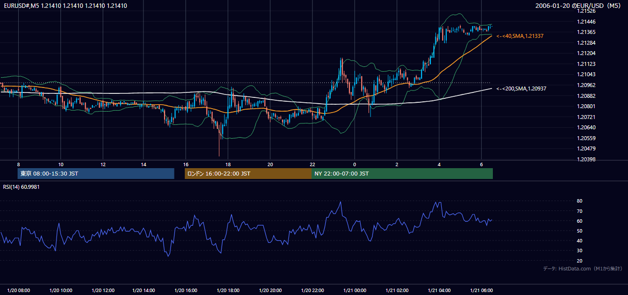Click RSI scale value 80
This screenshot has height=295, width=628.
(580, 201)
